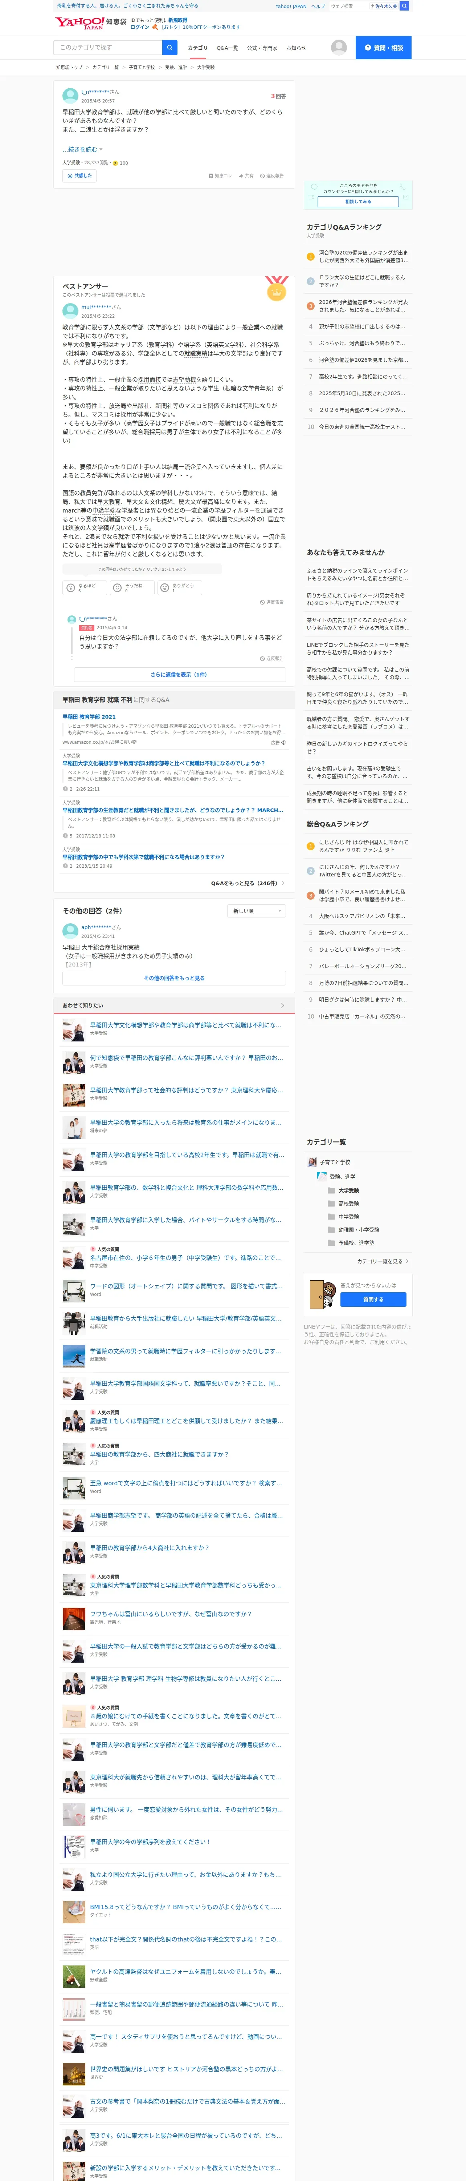Open BMI15.8ってどうなんですか question link

[186, 1907]
